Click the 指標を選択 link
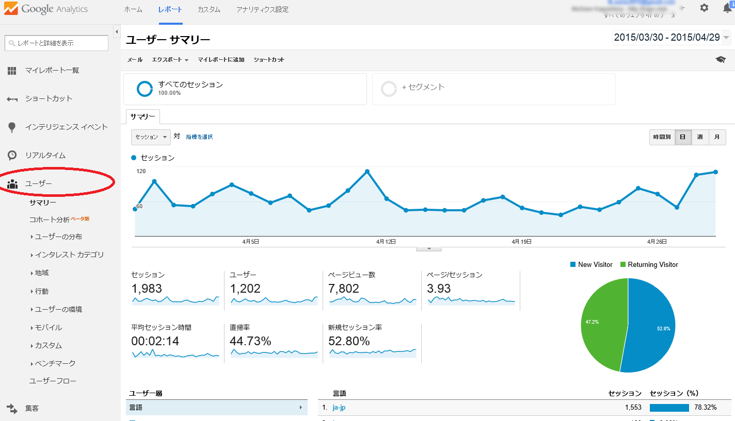 pyautogui.click(x=199, y=137)
